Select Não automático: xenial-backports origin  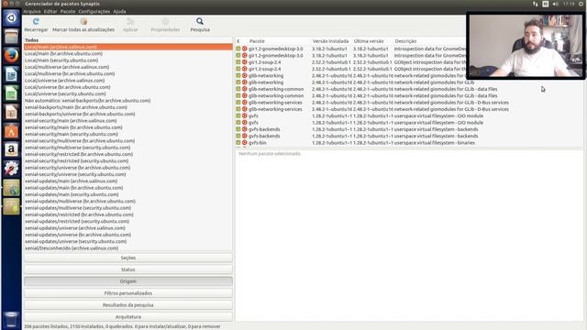pos(128,101)
